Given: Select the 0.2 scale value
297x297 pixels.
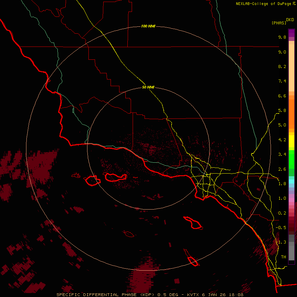Looking at the screenshot, I should pos(282,213).
